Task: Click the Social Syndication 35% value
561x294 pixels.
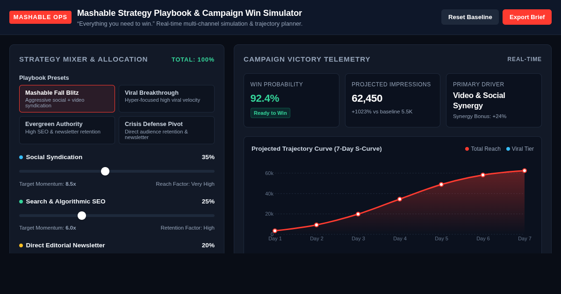Action: tap(208, 157)
